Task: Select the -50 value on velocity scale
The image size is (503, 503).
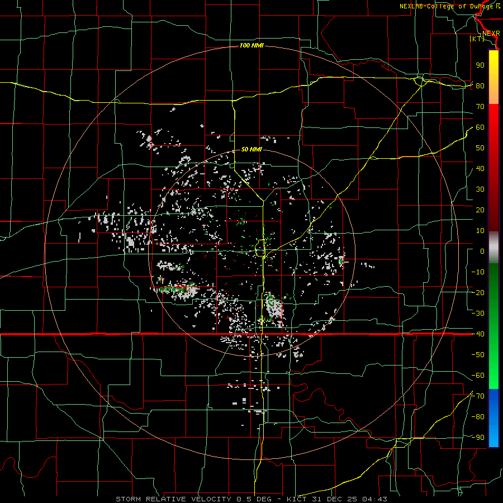Action: coord(478,355)
